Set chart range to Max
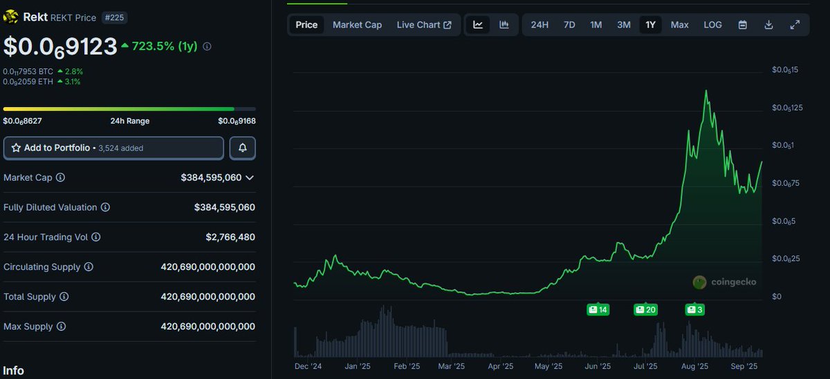Screen dimensions: 830x379 coord(680,25)
